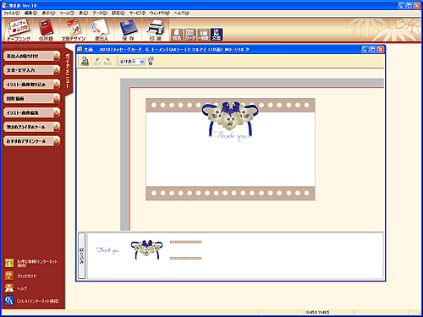Click the 取消 redo icon

tap(107, 61)
